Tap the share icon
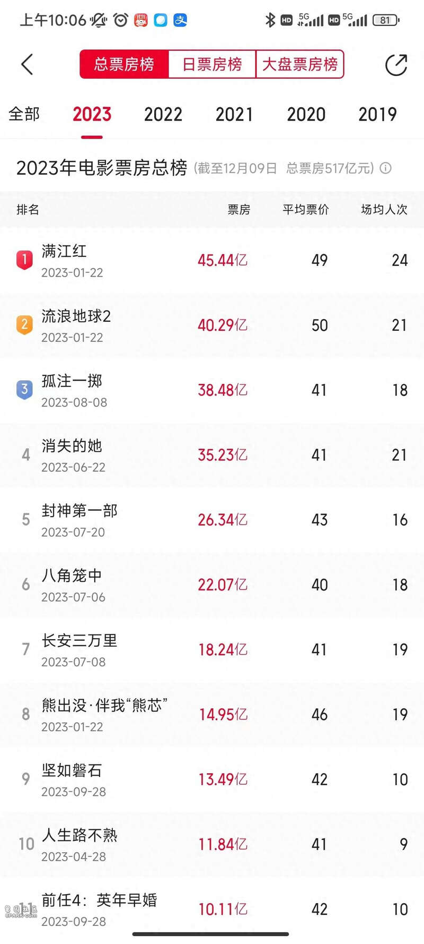This screenshot has width=424, height=944. click(x=395, y=65)
